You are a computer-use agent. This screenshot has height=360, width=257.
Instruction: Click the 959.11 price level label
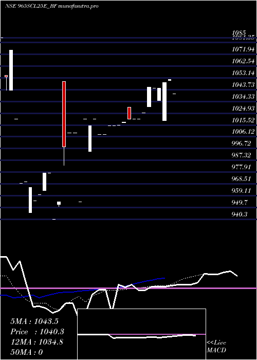point(241,191)
